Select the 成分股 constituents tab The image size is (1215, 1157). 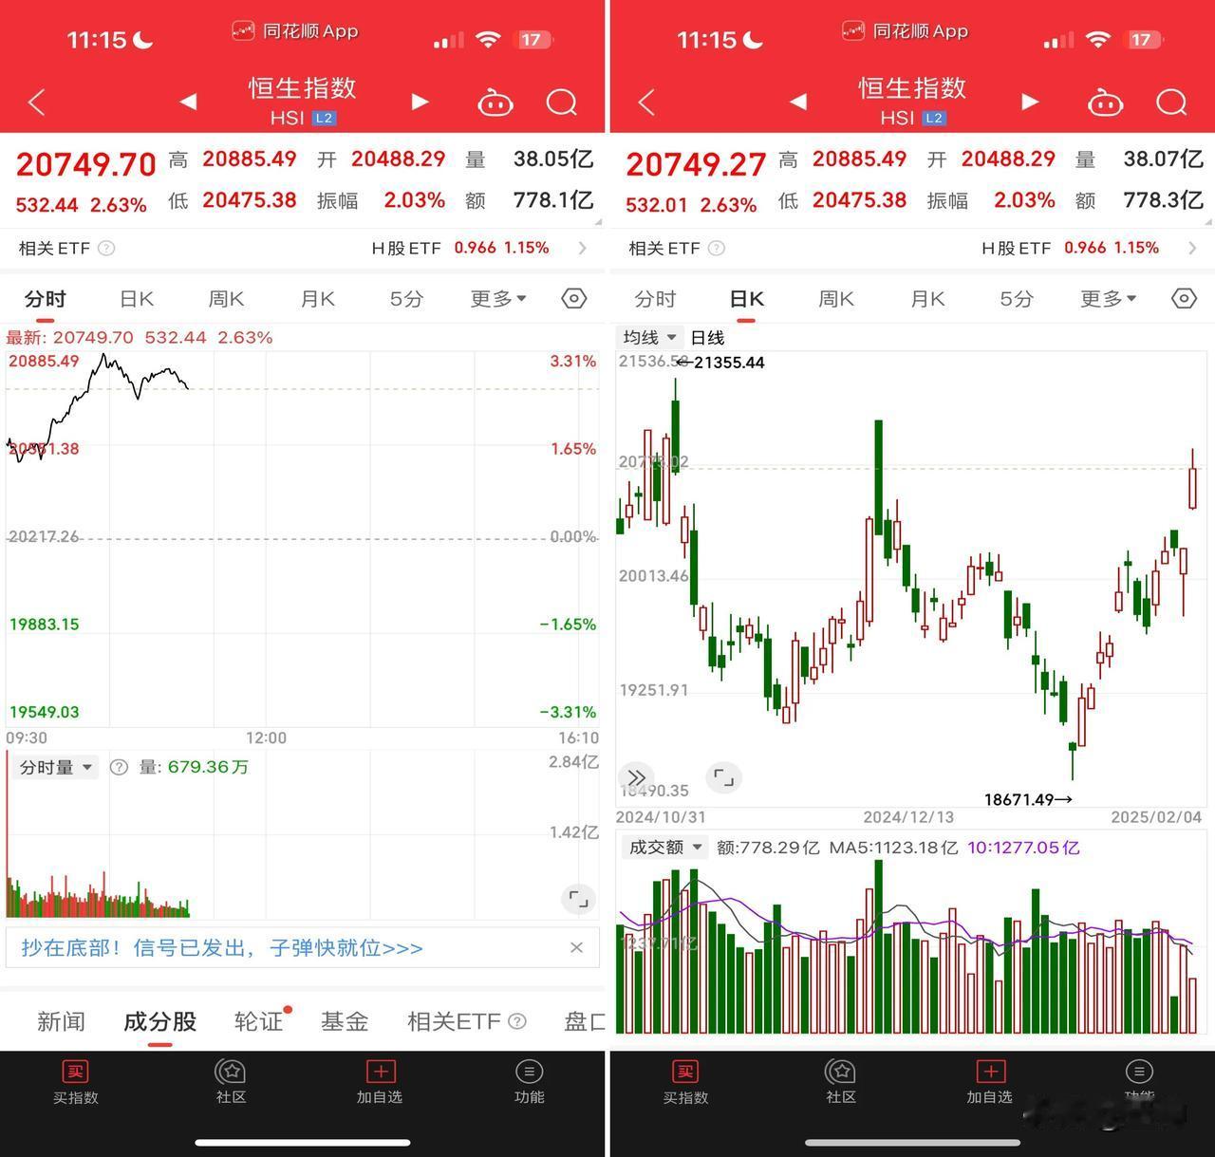click(159, 1021)
